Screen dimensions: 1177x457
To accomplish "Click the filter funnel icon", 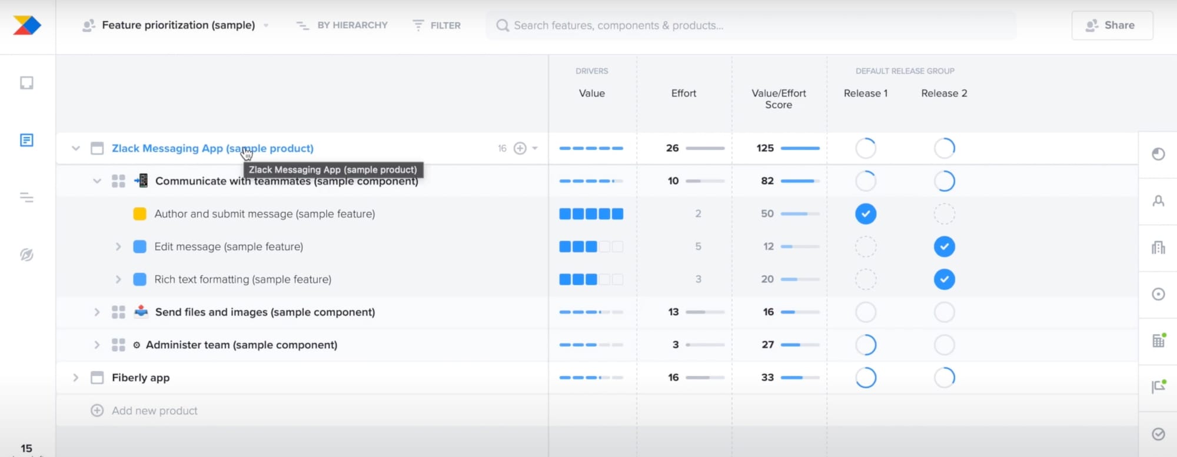I will [x=418, y=25].
